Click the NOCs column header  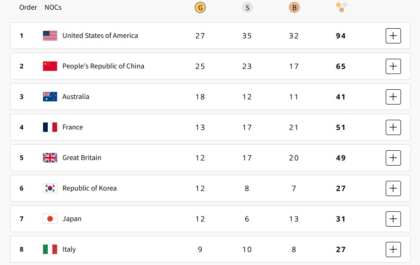coord(53,7)
